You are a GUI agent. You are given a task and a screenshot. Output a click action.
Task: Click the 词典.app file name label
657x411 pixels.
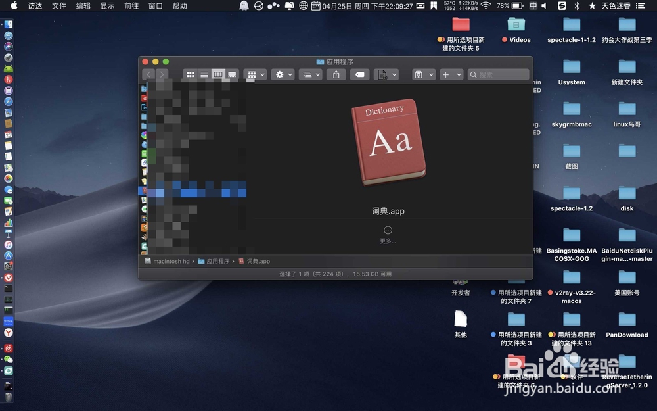pos(388,211)
